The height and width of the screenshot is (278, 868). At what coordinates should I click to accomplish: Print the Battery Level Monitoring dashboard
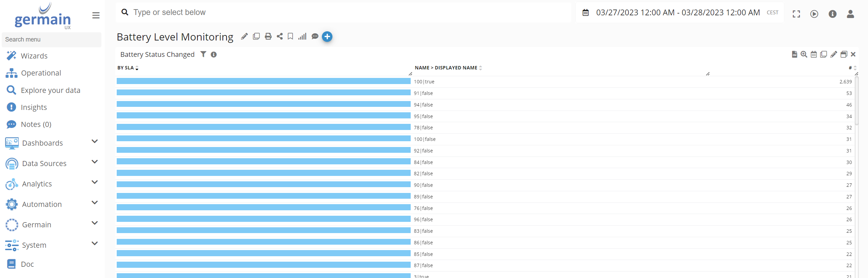pos(268,36)
